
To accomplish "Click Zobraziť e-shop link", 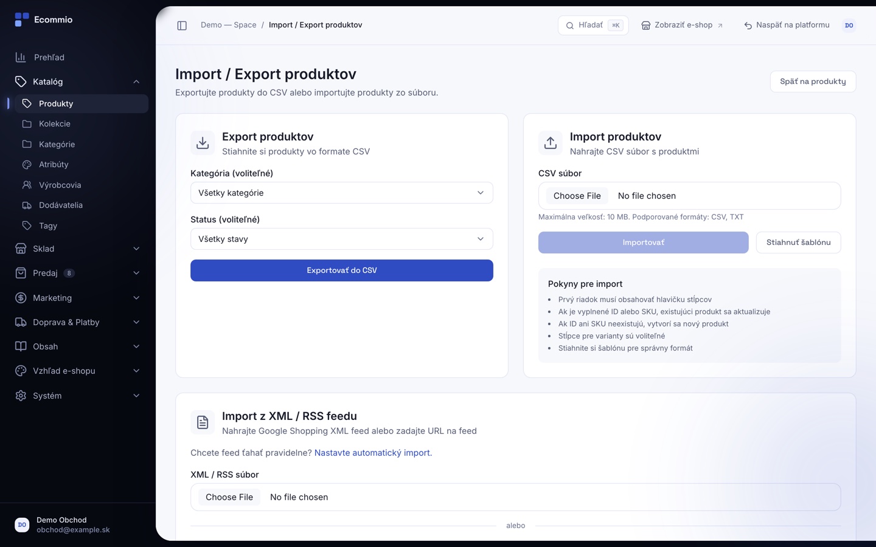I will (682, 25).
